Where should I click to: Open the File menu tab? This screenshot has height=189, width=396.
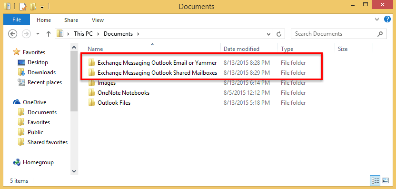pyautogui.click(x=17, y=20)
